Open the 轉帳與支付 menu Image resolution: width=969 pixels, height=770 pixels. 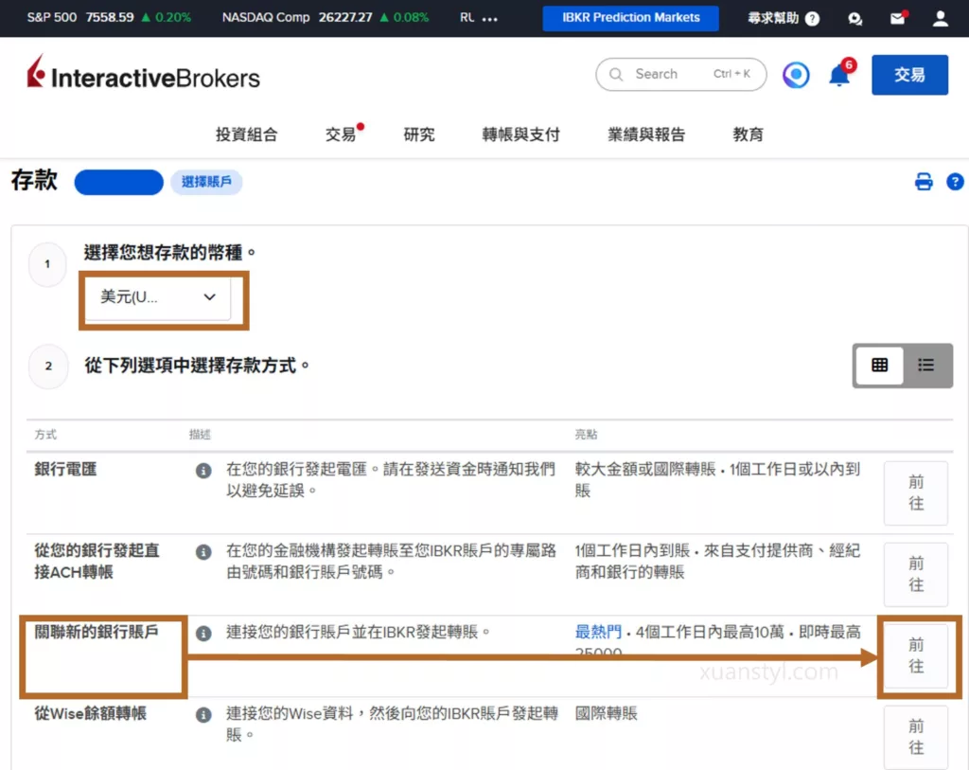[521, 134]
